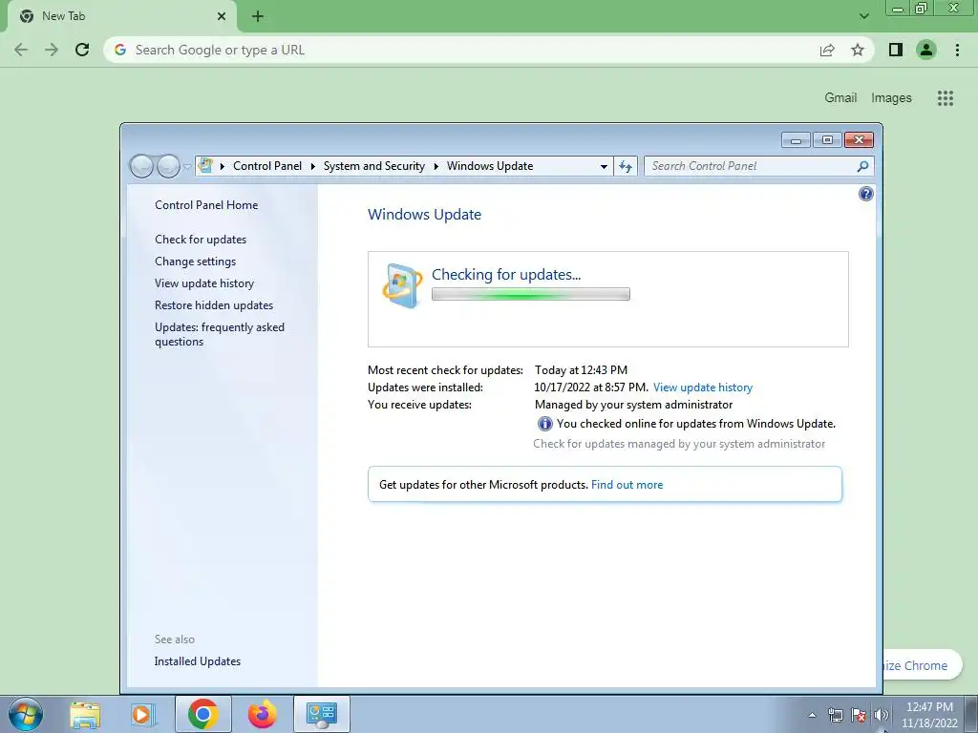This screenshot has height=733, width=978.
Task: Bookmark this tab with star icon
Action: (x=858, y=50)
